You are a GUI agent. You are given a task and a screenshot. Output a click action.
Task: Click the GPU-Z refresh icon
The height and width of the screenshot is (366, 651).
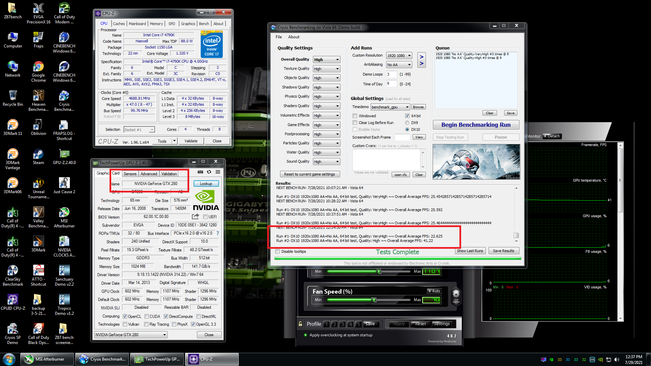tap(209, 172)
